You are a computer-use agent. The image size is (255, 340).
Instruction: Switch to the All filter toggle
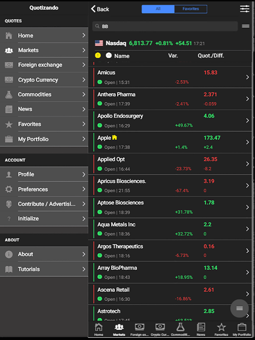pos(158,9)
